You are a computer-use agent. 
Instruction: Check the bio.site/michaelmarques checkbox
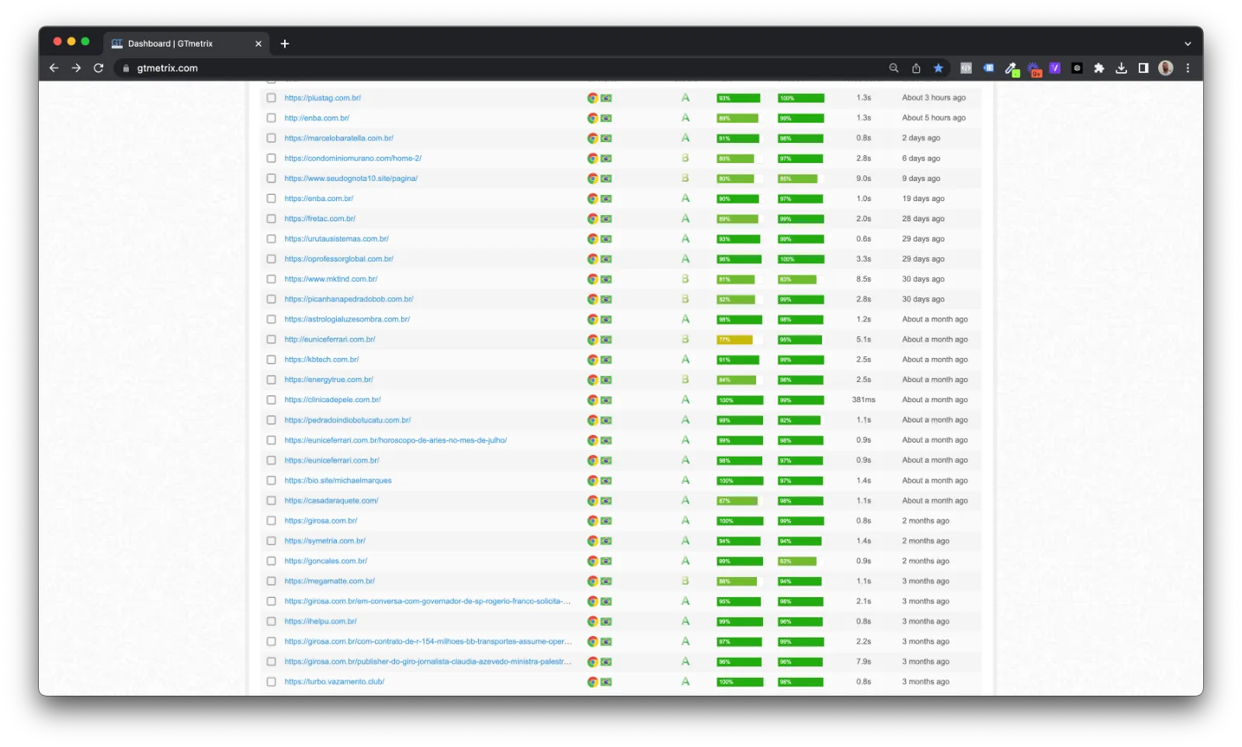271,481
